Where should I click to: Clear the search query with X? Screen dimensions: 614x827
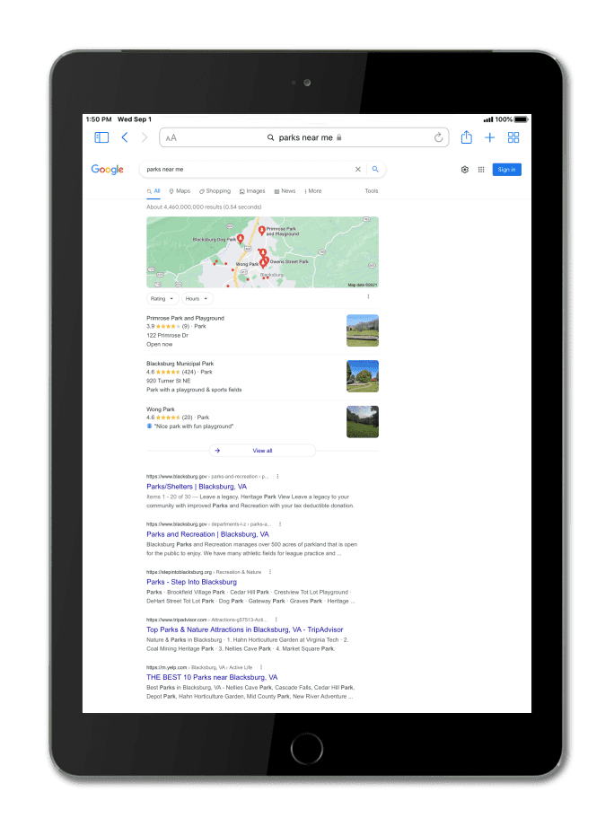tap(358, 170)
